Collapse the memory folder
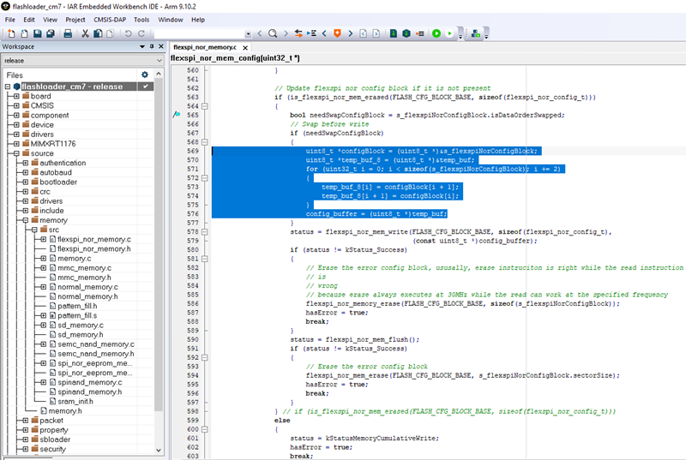Image resolution: width=686 pixels, height=460 pixels. click(26, 220)
